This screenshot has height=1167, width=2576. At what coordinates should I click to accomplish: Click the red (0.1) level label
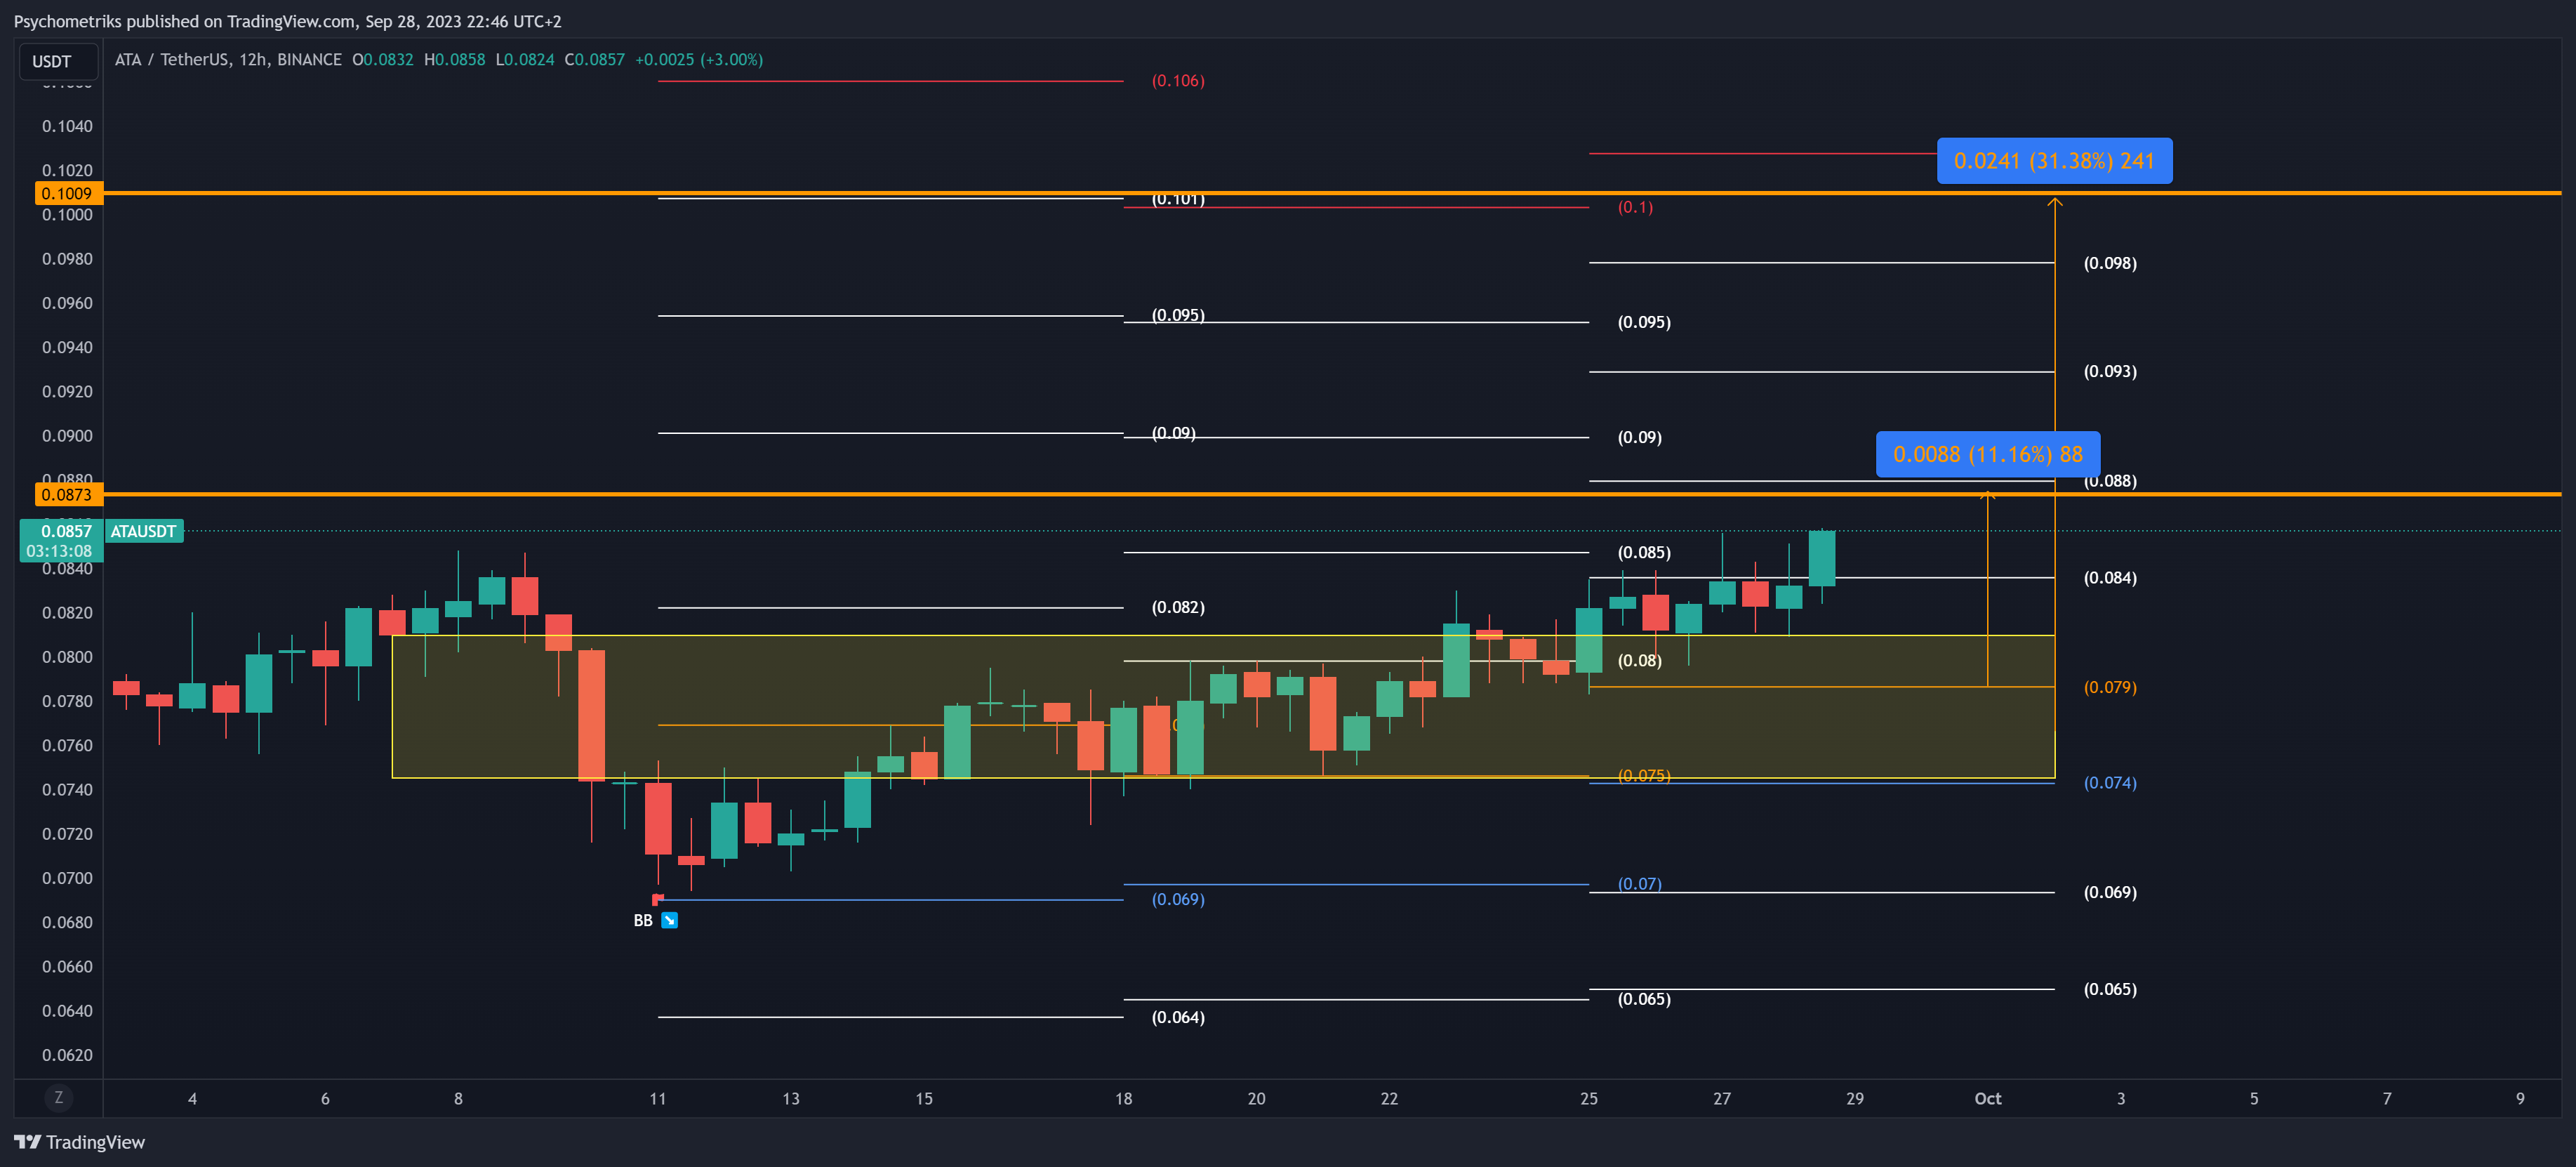tap(1635, 207)
